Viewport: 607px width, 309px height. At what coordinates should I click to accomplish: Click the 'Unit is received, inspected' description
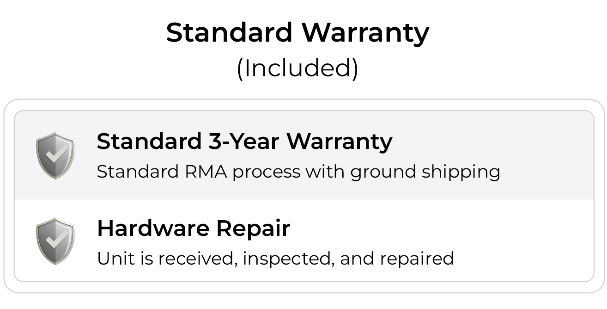coord(275,258)
